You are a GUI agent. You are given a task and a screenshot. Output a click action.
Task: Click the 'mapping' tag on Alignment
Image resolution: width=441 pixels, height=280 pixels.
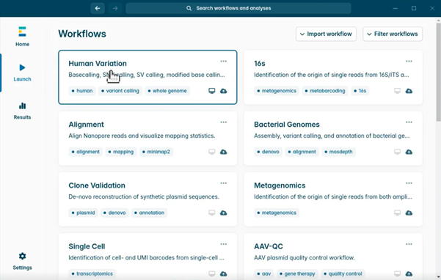point(121,152)
